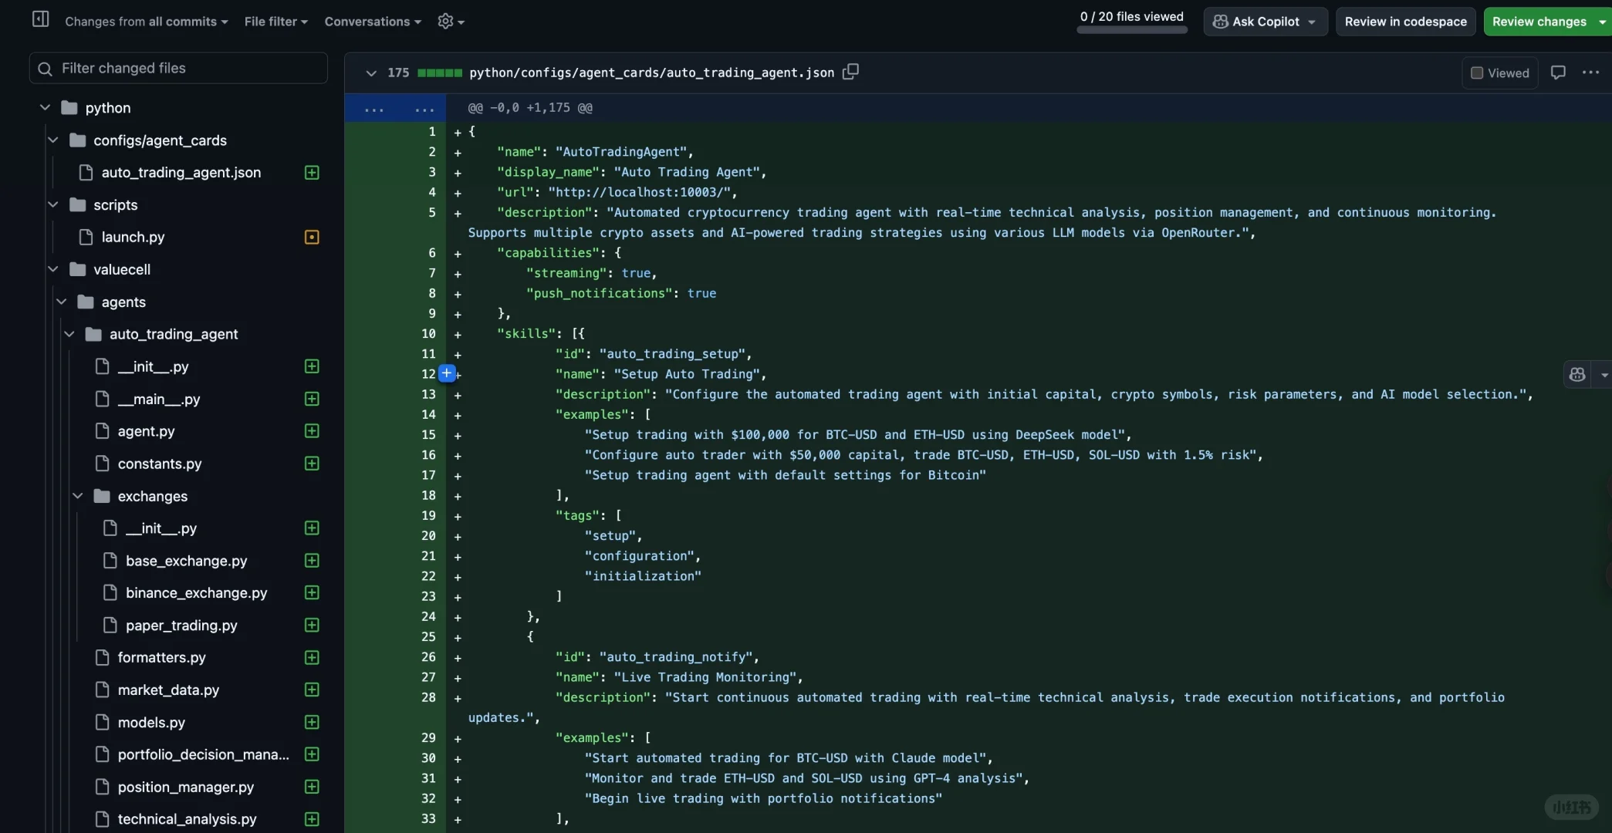Open the Changes from all commits dropdown
The width and height of the screenshot is (1612, 833).
[146, 22]
